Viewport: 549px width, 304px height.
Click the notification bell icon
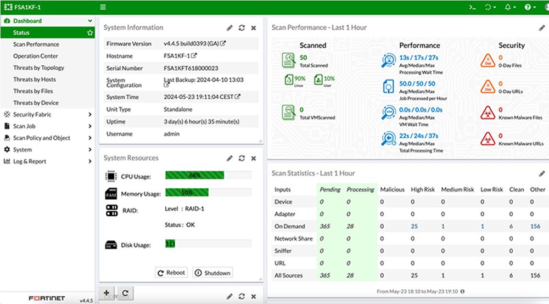[509, 7]
